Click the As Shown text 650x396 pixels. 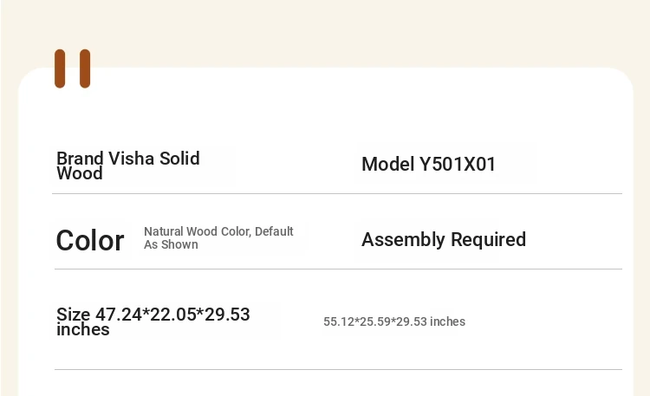[x=171, y=244]
